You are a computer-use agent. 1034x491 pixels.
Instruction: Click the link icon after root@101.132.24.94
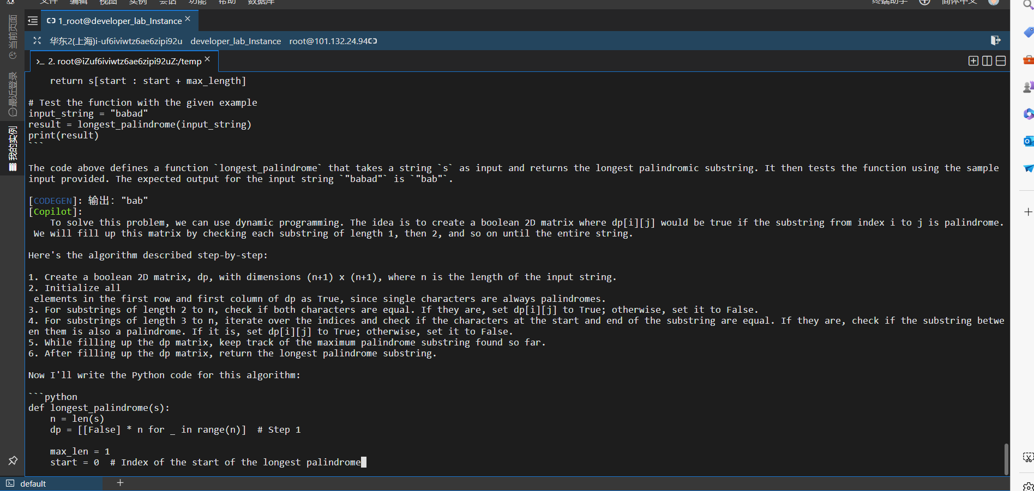pos(373,41)
